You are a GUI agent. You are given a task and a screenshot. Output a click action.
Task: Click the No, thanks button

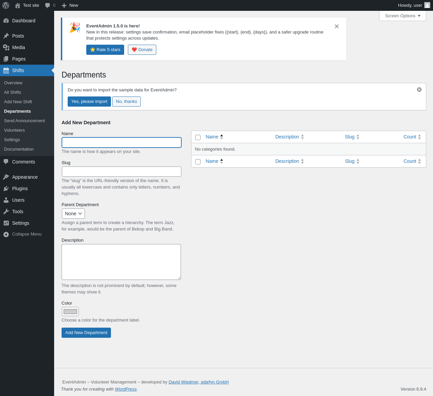pyautogui.click(x=127, y=102)
